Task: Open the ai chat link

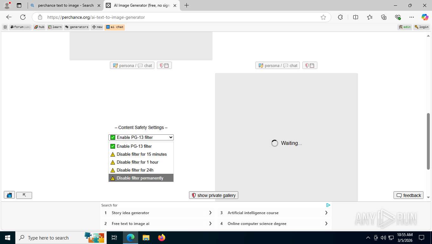Action: pos(115,27)
